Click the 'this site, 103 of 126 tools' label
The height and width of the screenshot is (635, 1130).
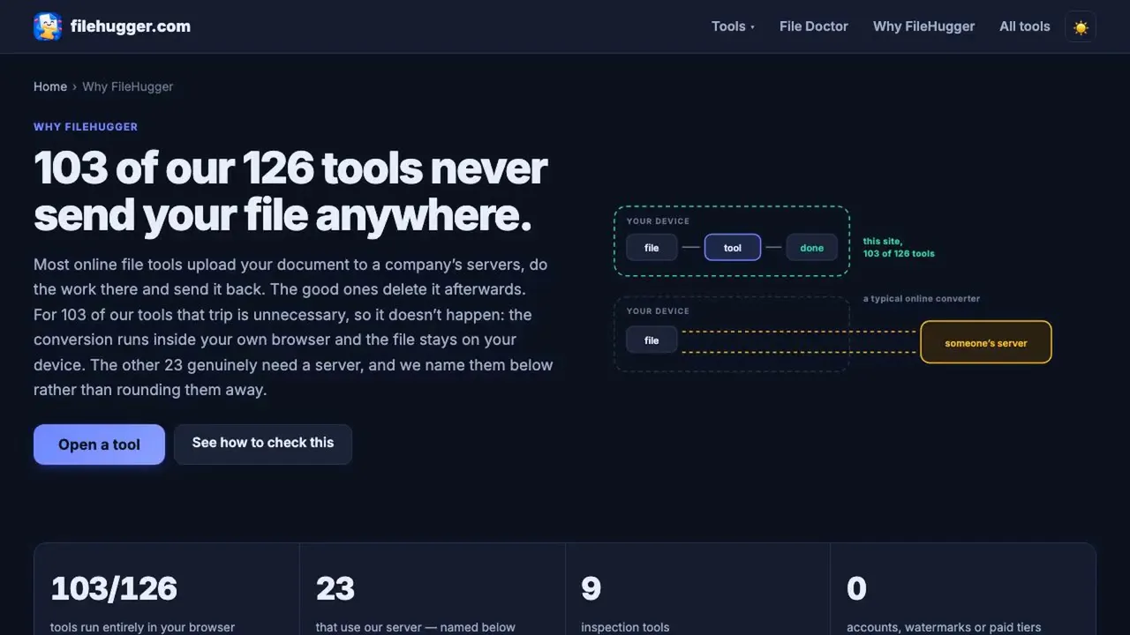click(x=899, y=247)
